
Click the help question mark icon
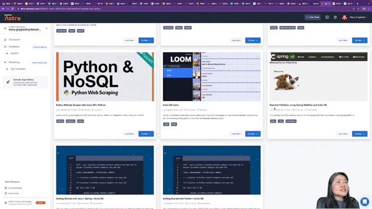(x=335, y=17)
